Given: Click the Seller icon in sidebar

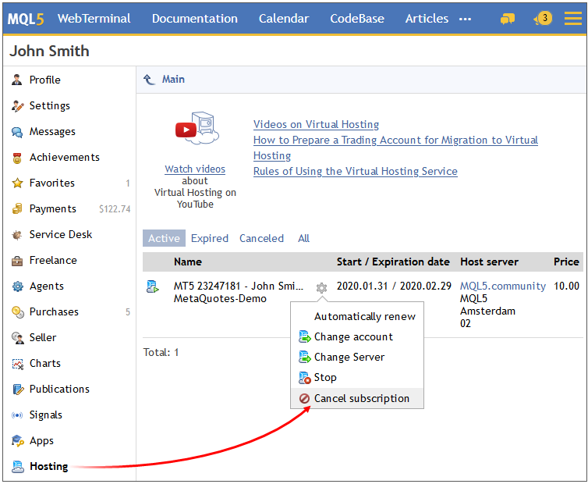Looking at the screenshot, I should [18, 338].
